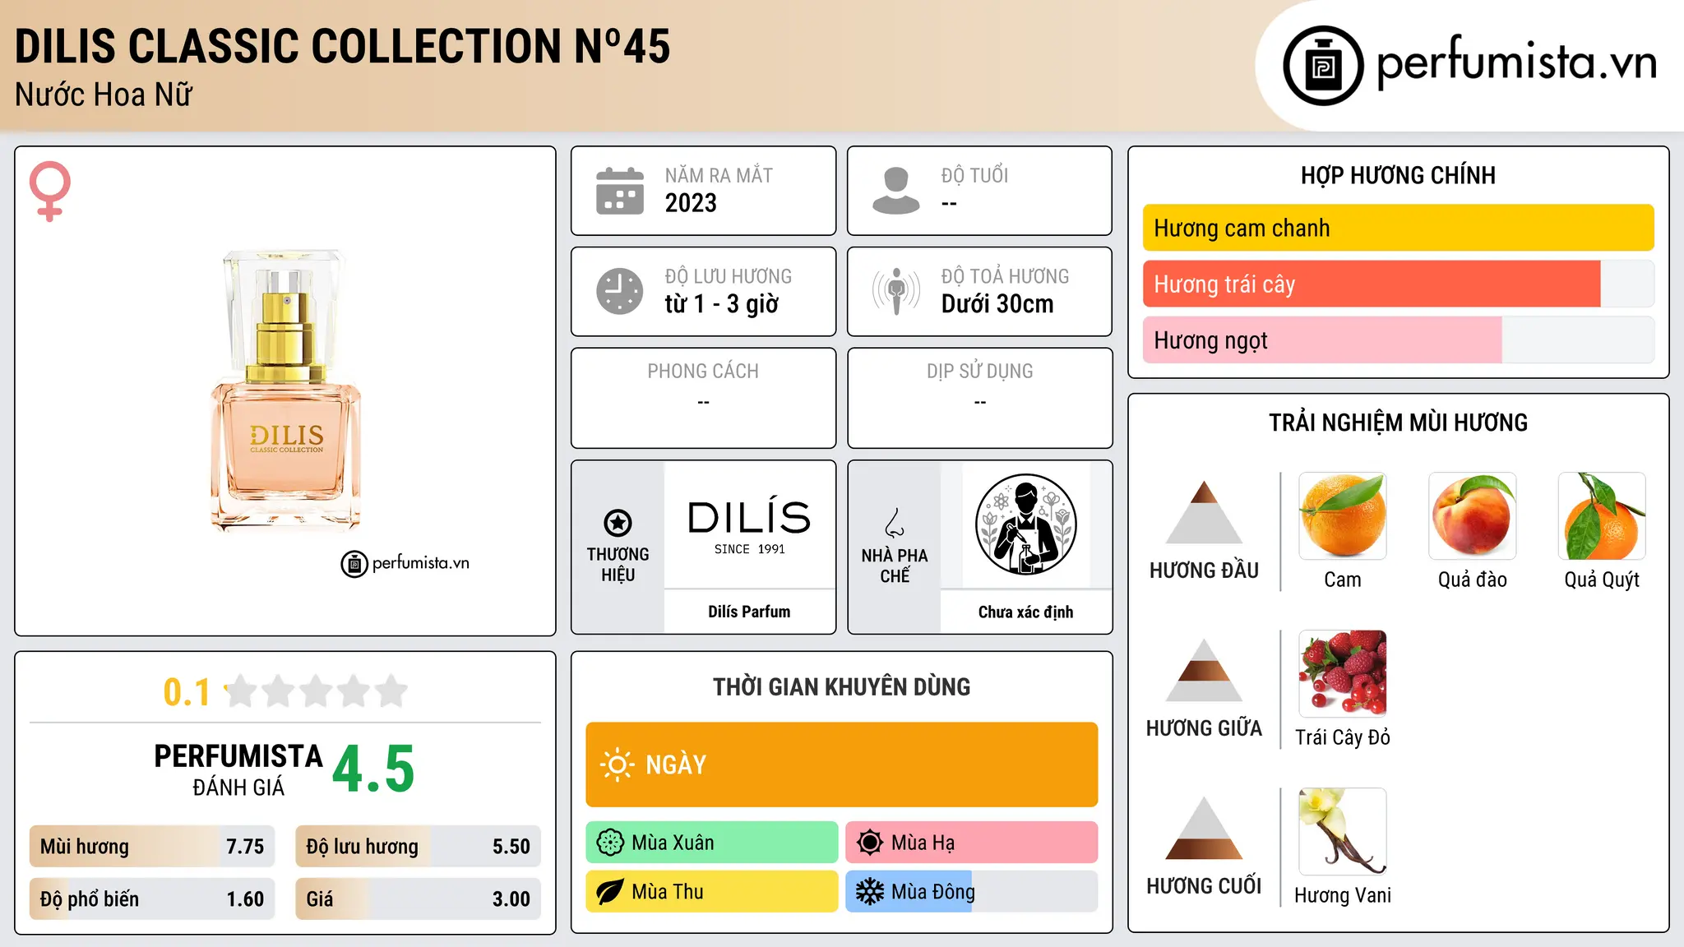The image size is (1684, 947).
Task: Click the Dilis perfume bottle image
Action: pyautogui.click(x=285, y=390)
